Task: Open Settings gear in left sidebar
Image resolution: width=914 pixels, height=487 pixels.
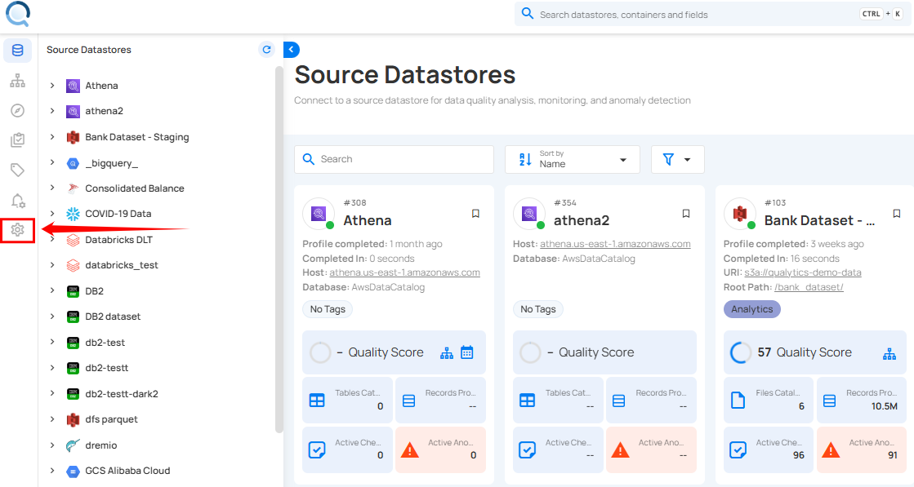Action: coord(17,231)
